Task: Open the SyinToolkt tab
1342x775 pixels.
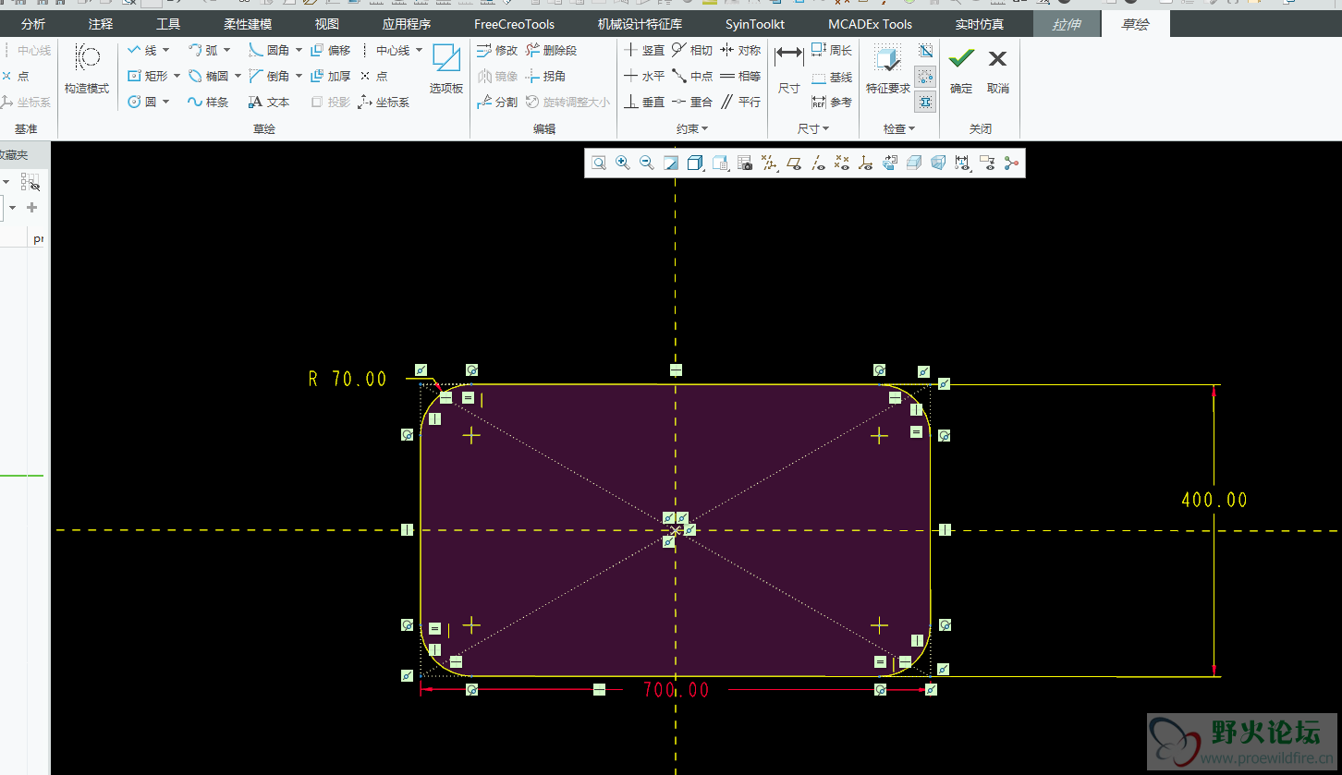Action: [x=755, y=24]
